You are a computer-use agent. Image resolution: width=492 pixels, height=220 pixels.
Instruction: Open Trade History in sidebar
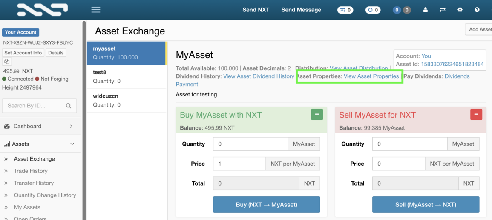(x=31, y=171)
